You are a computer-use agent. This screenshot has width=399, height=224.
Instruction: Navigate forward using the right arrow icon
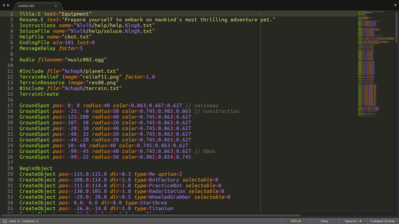pos(8,5)
